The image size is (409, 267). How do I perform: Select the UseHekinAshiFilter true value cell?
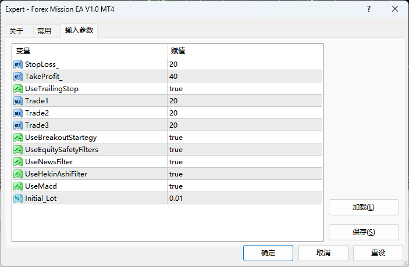244,174
